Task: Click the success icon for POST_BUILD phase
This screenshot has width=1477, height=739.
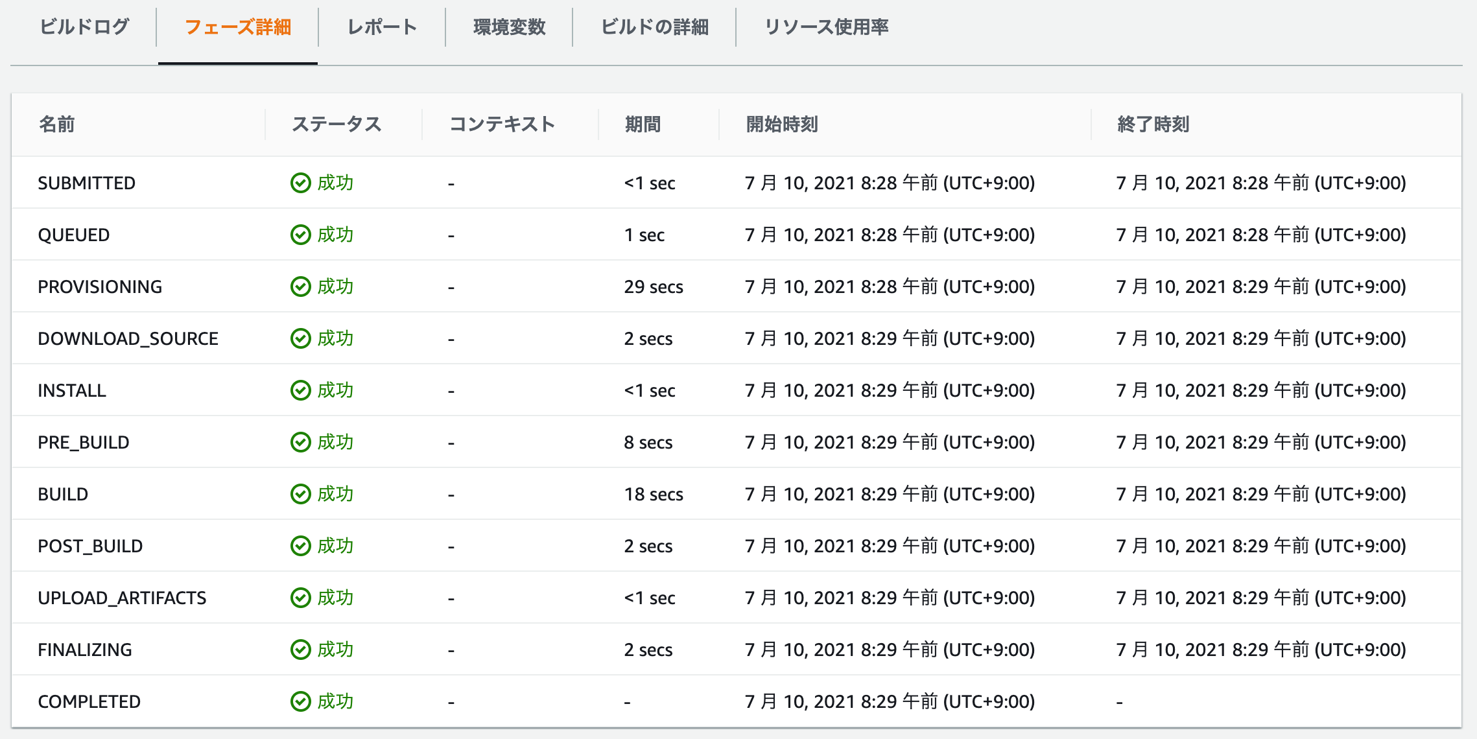Action: point(301,545)
